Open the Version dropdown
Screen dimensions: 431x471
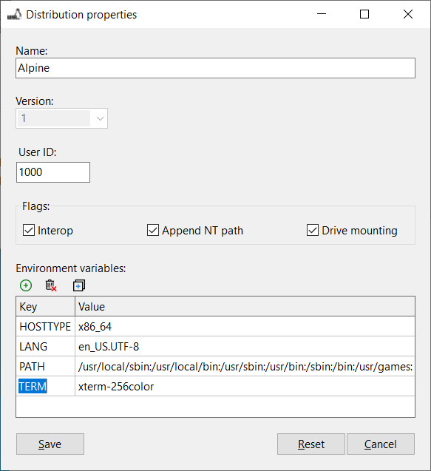pos(61,118)
